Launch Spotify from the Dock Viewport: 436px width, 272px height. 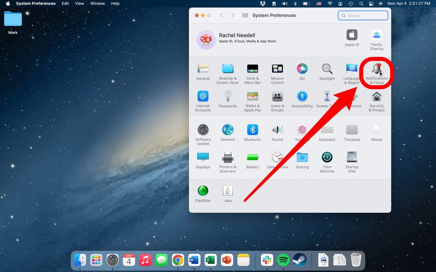pos(283,260)
